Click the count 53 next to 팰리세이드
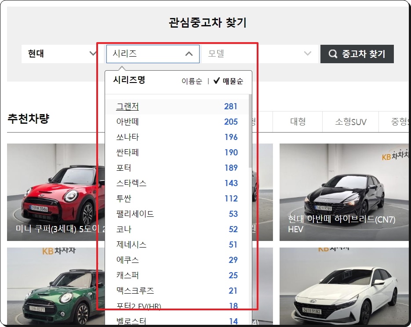The width and height of the screenshot is (411, 327). [x=233, y=214]
